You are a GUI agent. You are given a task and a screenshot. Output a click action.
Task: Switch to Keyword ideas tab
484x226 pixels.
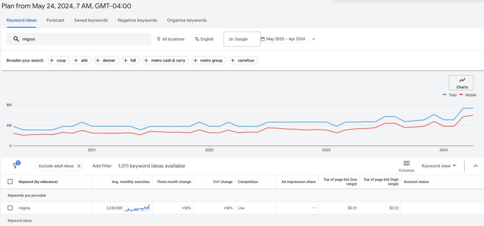(22, 20)
